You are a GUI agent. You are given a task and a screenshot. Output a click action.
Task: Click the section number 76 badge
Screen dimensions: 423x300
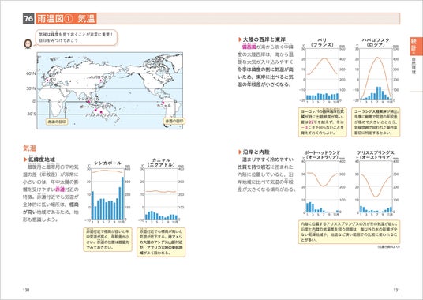coord(28,19)
